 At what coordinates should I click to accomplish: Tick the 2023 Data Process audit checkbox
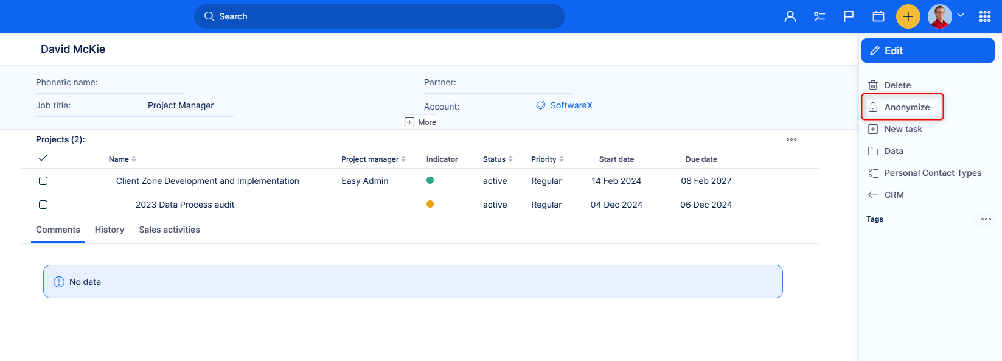(x=43, y=205)
